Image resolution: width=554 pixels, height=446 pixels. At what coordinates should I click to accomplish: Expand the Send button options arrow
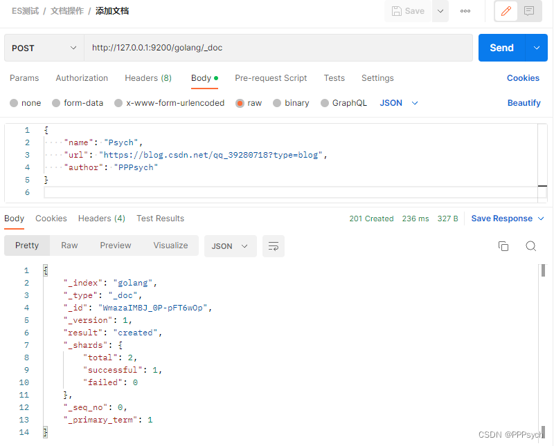click(x=536, y=48)
